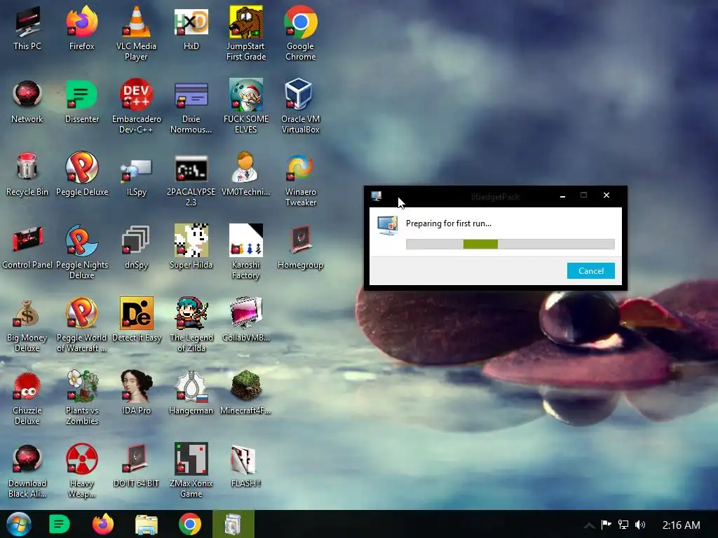The width and height of the screenshot is (718, 538).
Task: Launch Heavy Weap... shortcut
Action: [81, 469]
